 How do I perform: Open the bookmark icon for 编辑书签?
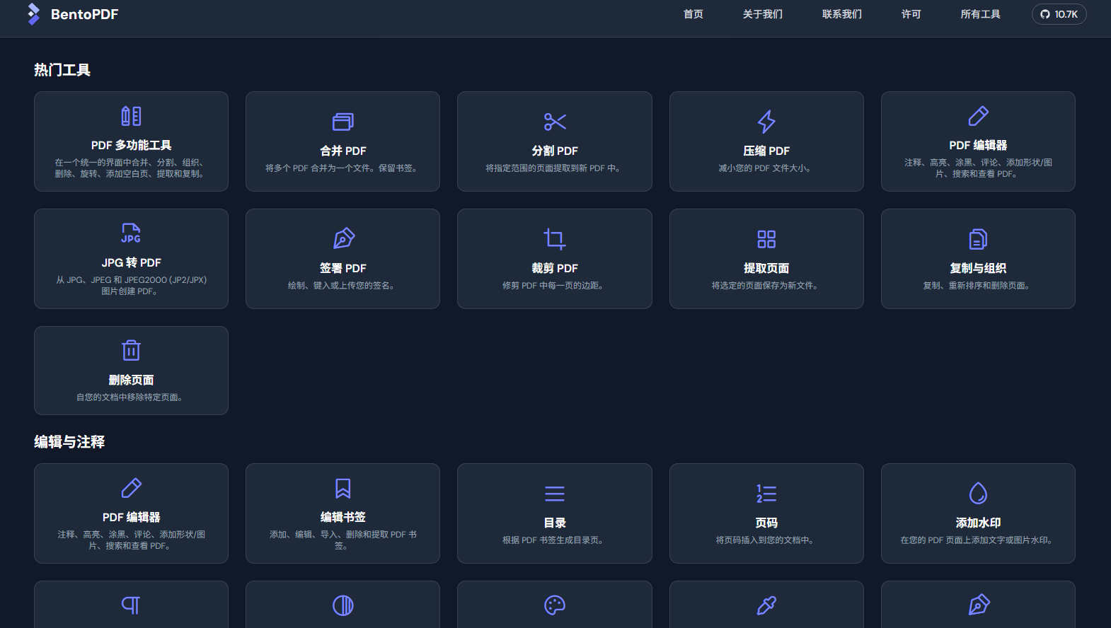[342, 488]
